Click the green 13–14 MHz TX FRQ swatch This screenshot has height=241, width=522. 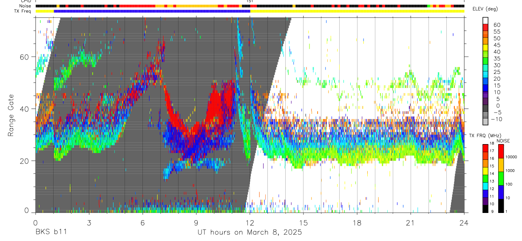[x=485, y=178]
